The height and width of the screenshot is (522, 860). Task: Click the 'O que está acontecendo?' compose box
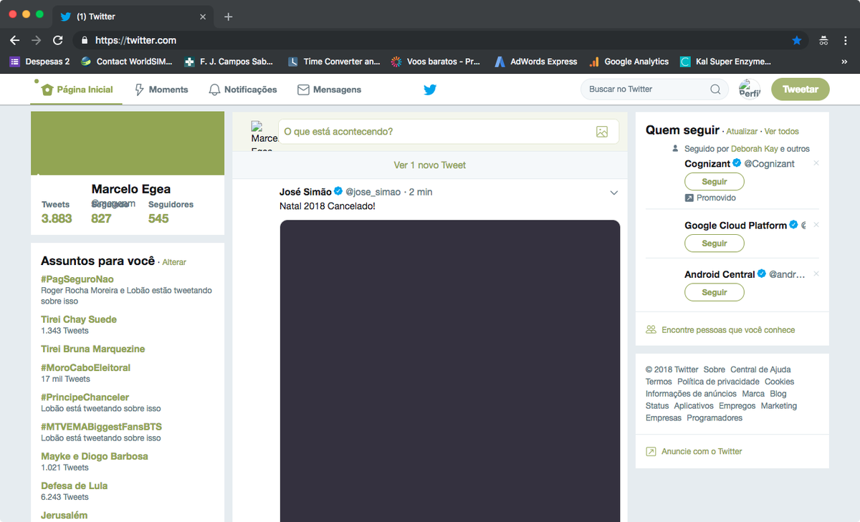pos(448,132)
